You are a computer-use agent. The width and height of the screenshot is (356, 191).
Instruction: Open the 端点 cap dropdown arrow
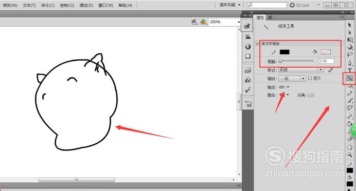coord(288,87)
